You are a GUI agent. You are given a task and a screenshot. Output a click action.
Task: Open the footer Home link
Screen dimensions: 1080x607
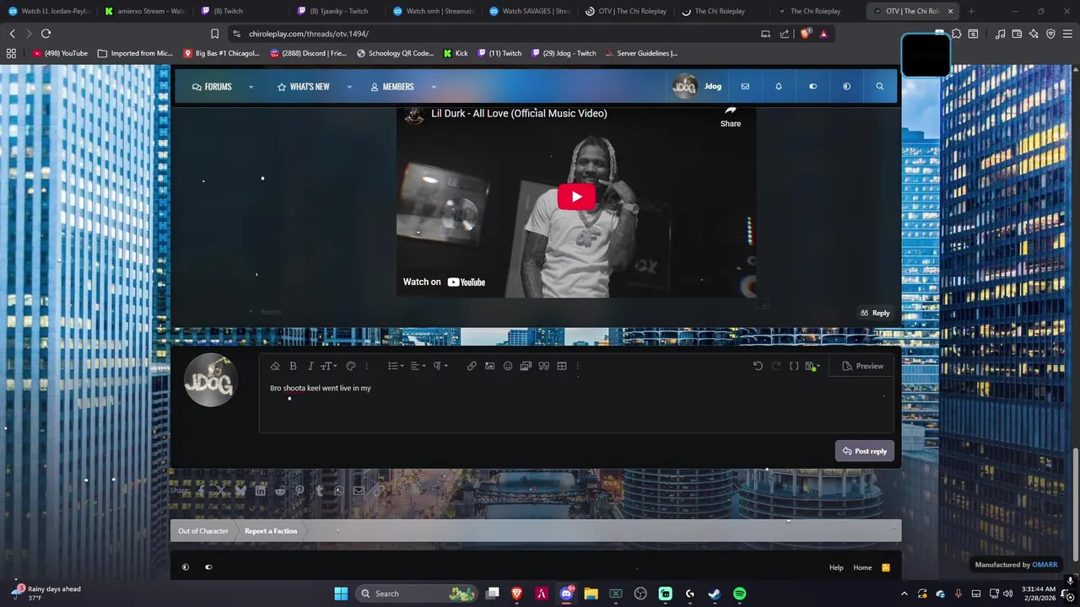862,567
